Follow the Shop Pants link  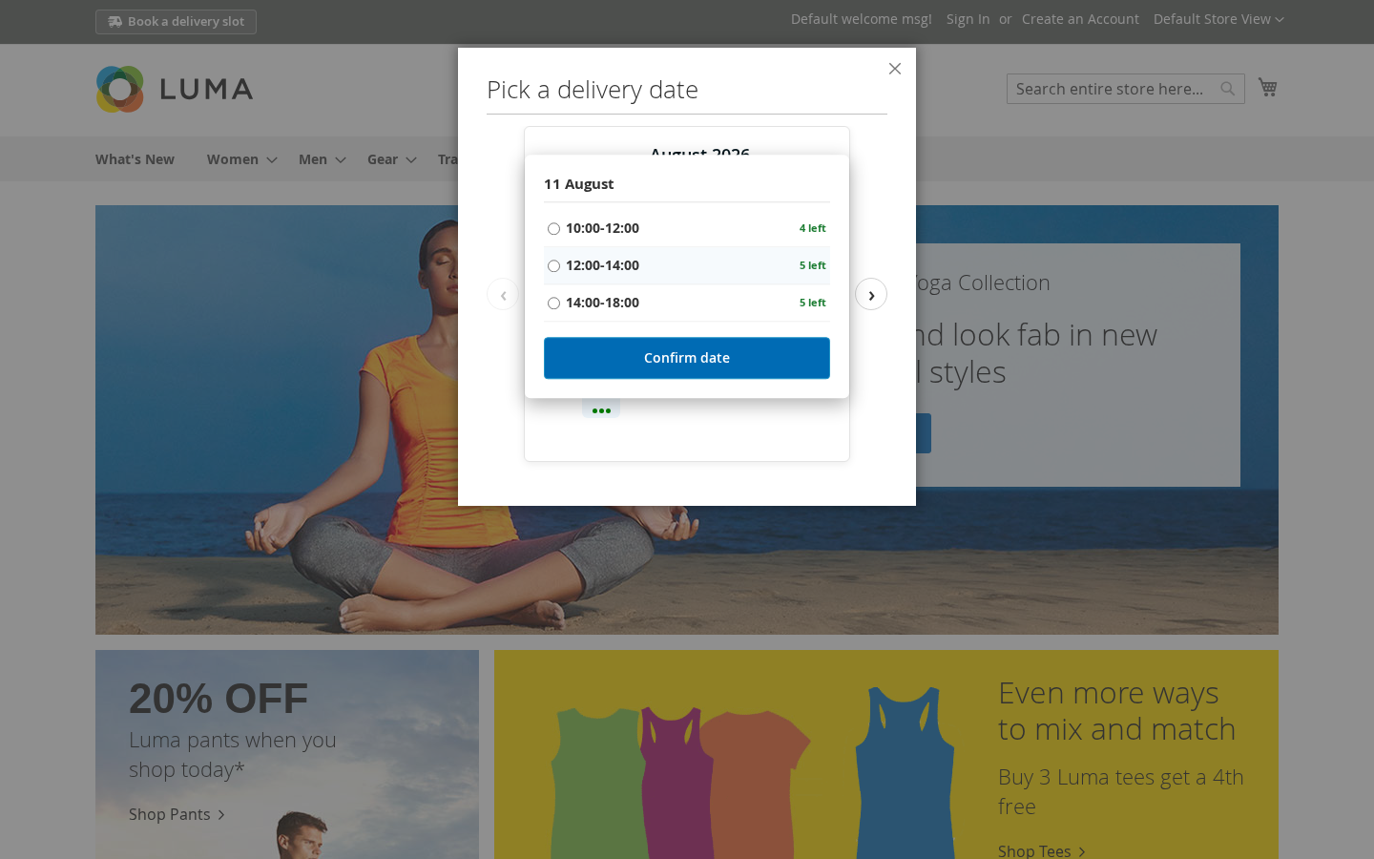point(177,814)
